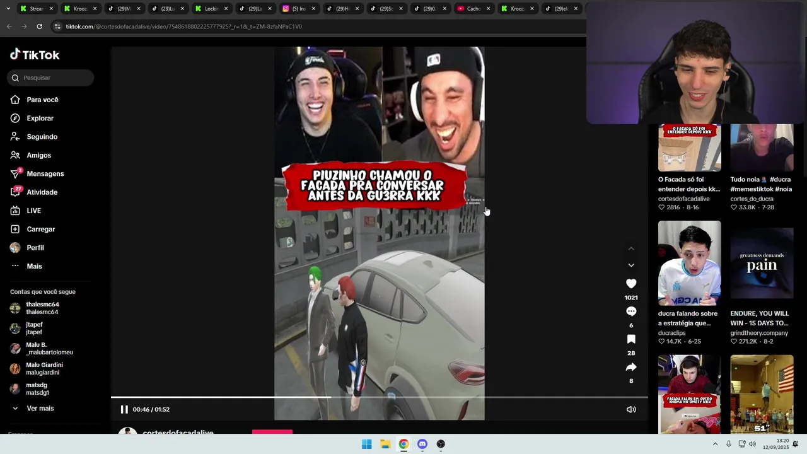Click the tiktok.com address bar URL
This screenshot has width=807, height=454.
[183, 26]
